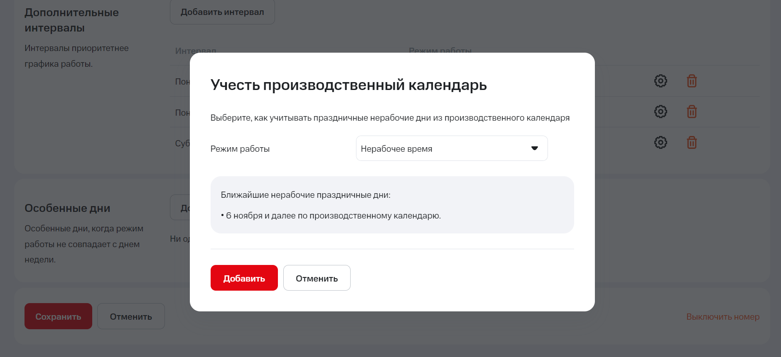This screenshot has width=781, height=357.
Task: Click the partly hidden button under 'Особенные дни'
Action: 180,207
